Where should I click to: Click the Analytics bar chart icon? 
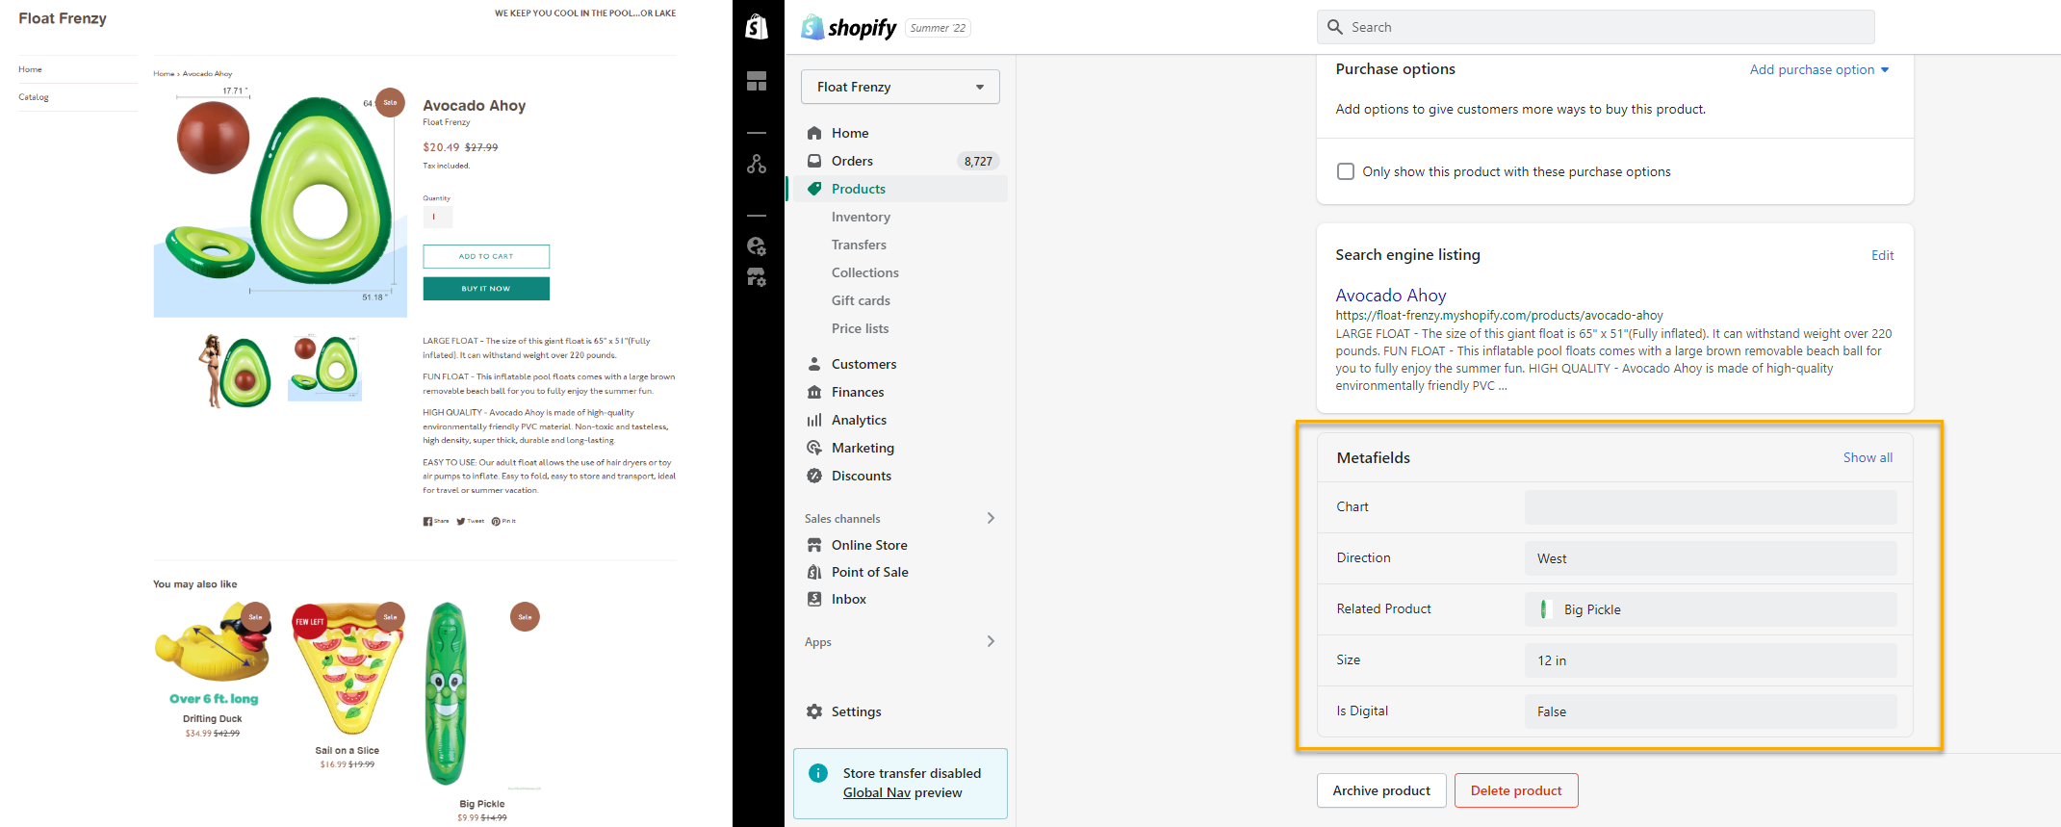[x=814, y=420]
